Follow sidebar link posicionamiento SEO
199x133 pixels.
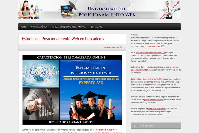(x=155, y=46)
